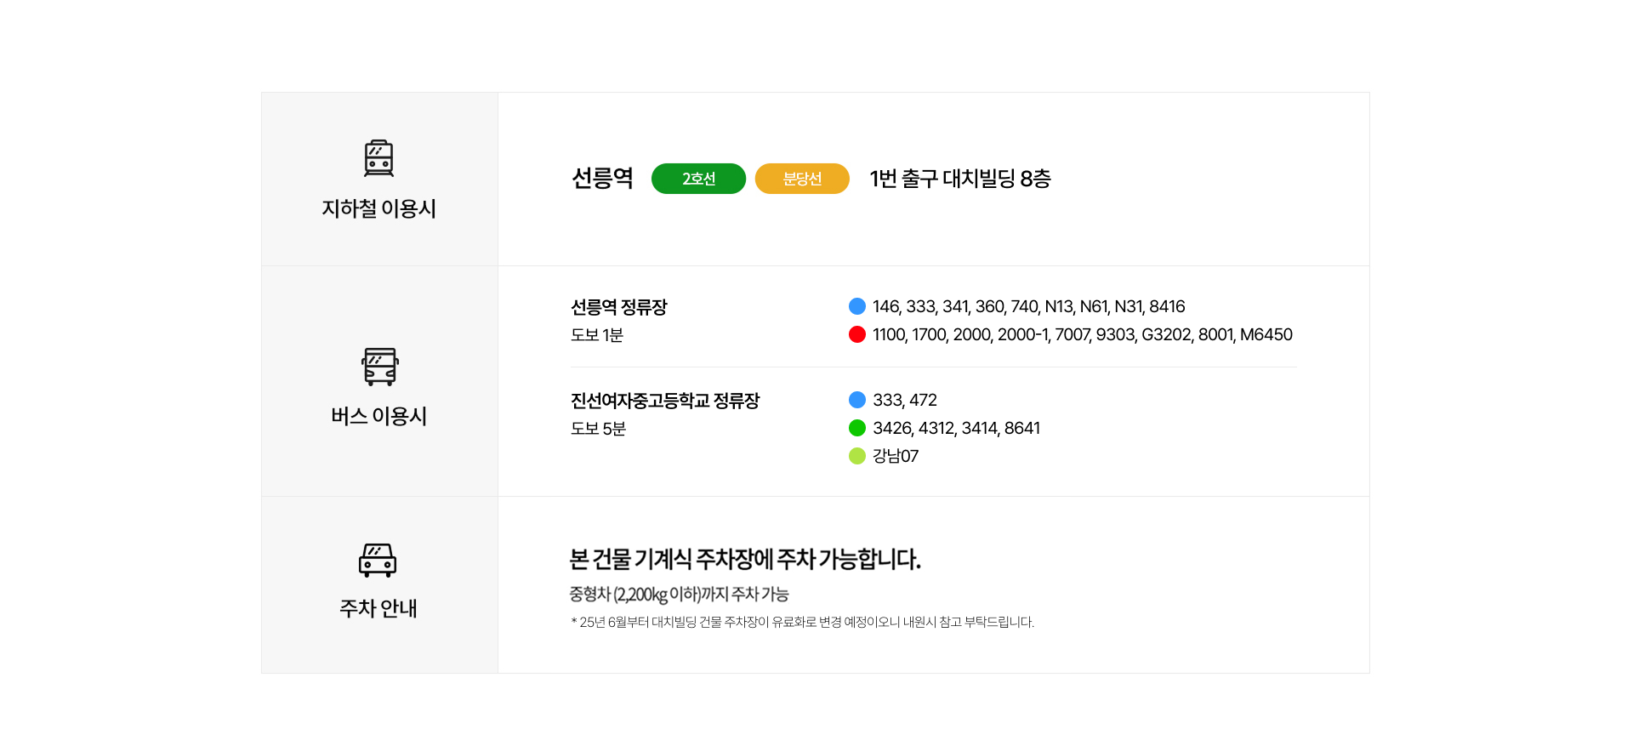This screenshot has width=1633, height=746.
Task: Click the light green dot beside 강남07
Action: pos(857,456)
